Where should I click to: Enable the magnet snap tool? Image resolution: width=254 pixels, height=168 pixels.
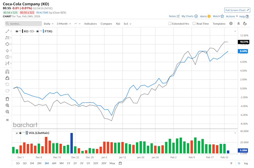point(7,71)
